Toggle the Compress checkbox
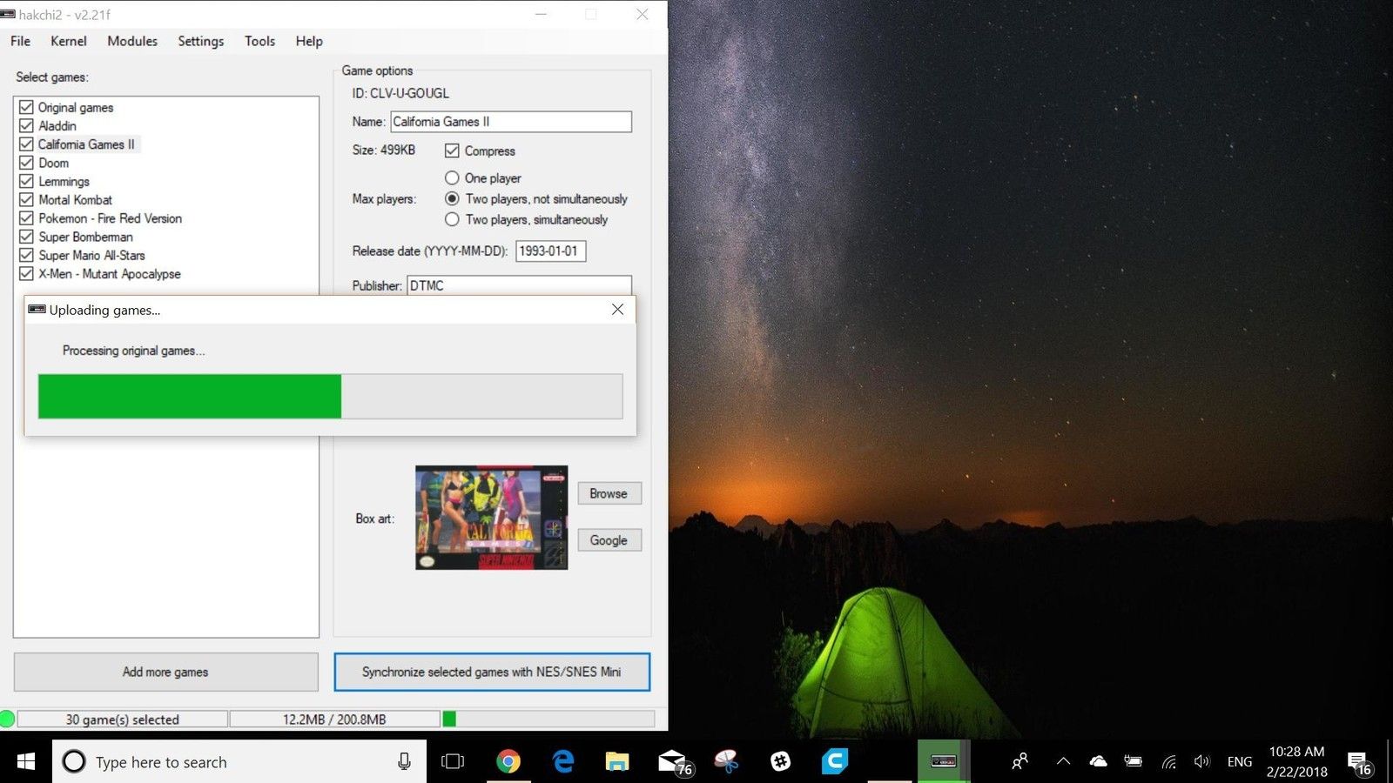The image size is (1393, 783). (452, 151)
